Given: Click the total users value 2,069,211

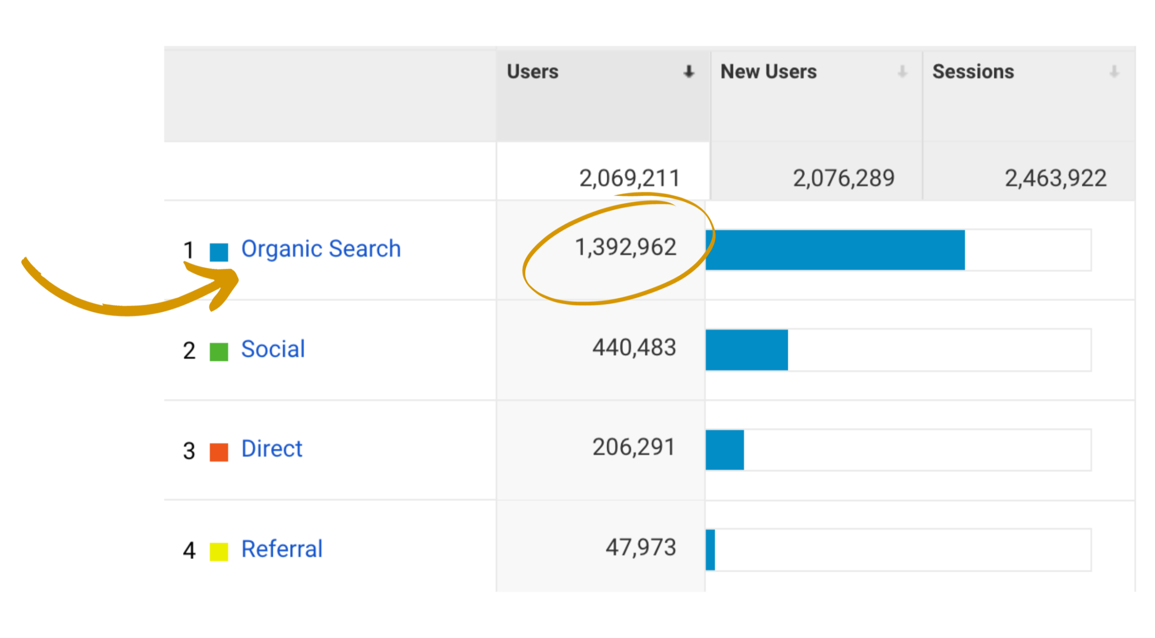Looking at the screenshot, I should 629,178.
